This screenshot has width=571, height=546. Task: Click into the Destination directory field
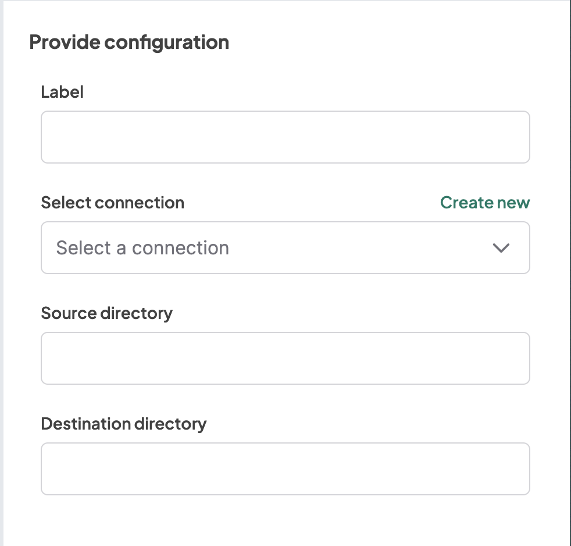coord(285,469)
